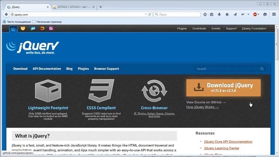This screenshot has height=157, width=279.
Task: Open jQuery Core API Documentation link
Action: click(228, 142)
